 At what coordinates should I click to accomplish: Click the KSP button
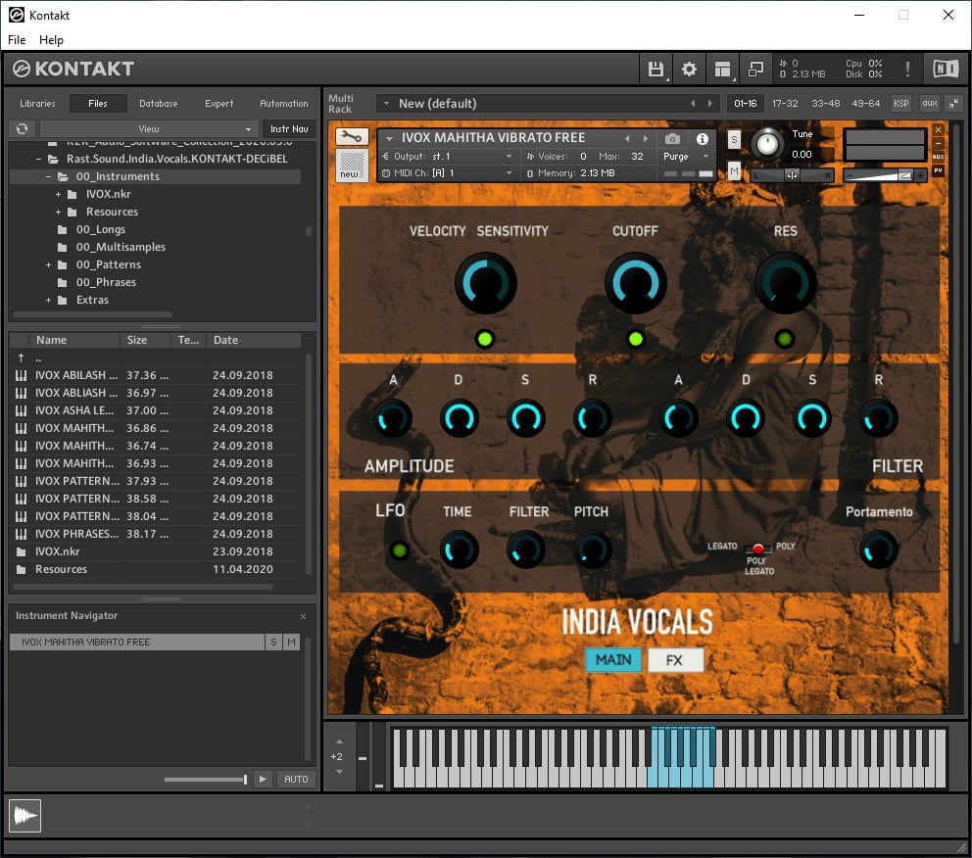point(900,104)
